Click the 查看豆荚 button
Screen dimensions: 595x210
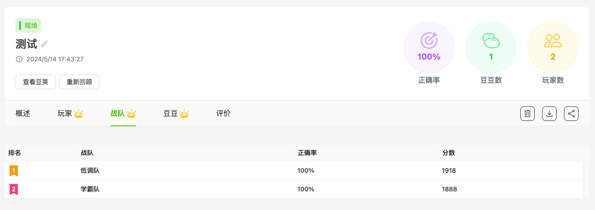click(x=36, y=82)
